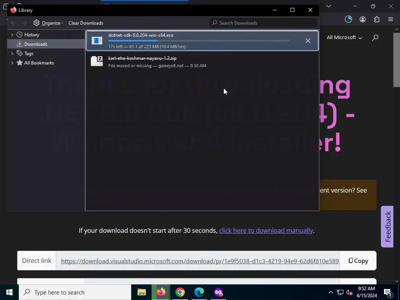Open the notification center icon
Screen dimensions: 400x300
click(388, 292)
